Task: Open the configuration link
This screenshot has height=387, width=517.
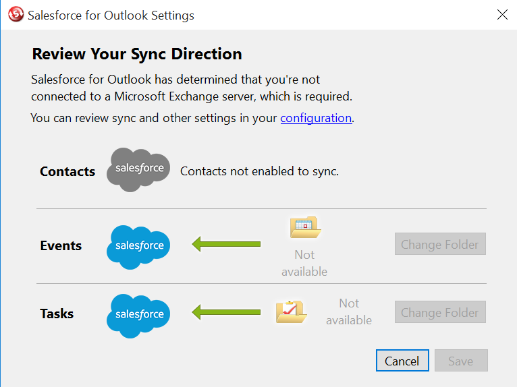Action: click(x=316, y=118)
